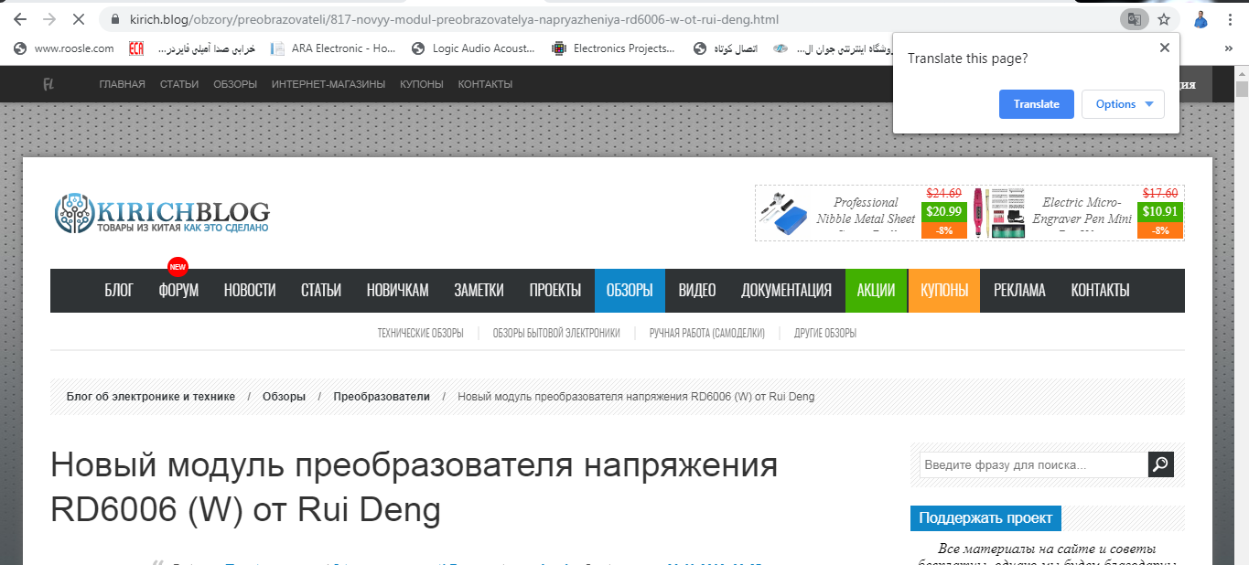Click the red NEW badge
The image size is (1249, 565).
(x=178, y=268)
